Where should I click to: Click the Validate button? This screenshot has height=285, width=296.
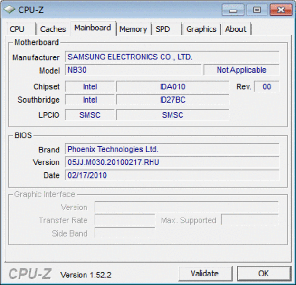click(x=205, y=273)
